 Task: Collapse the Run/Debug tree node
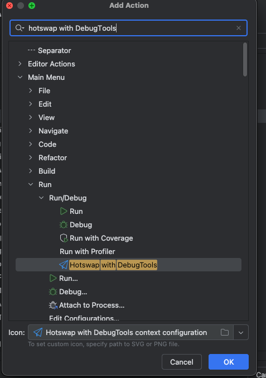41,198
